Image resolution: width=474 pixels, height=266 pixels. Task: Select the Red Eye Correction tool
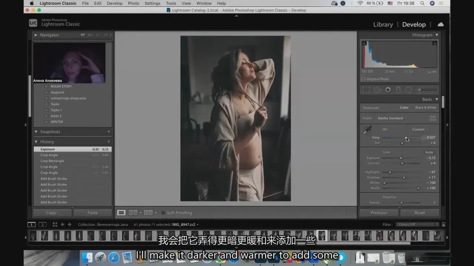(x=388, y=90)
